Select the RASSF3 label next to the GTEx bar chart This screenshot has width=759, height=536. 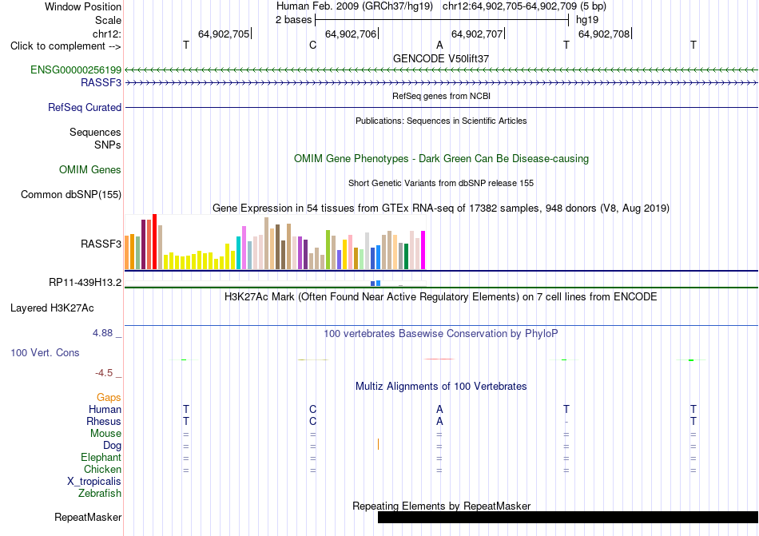tap(101, 244)
